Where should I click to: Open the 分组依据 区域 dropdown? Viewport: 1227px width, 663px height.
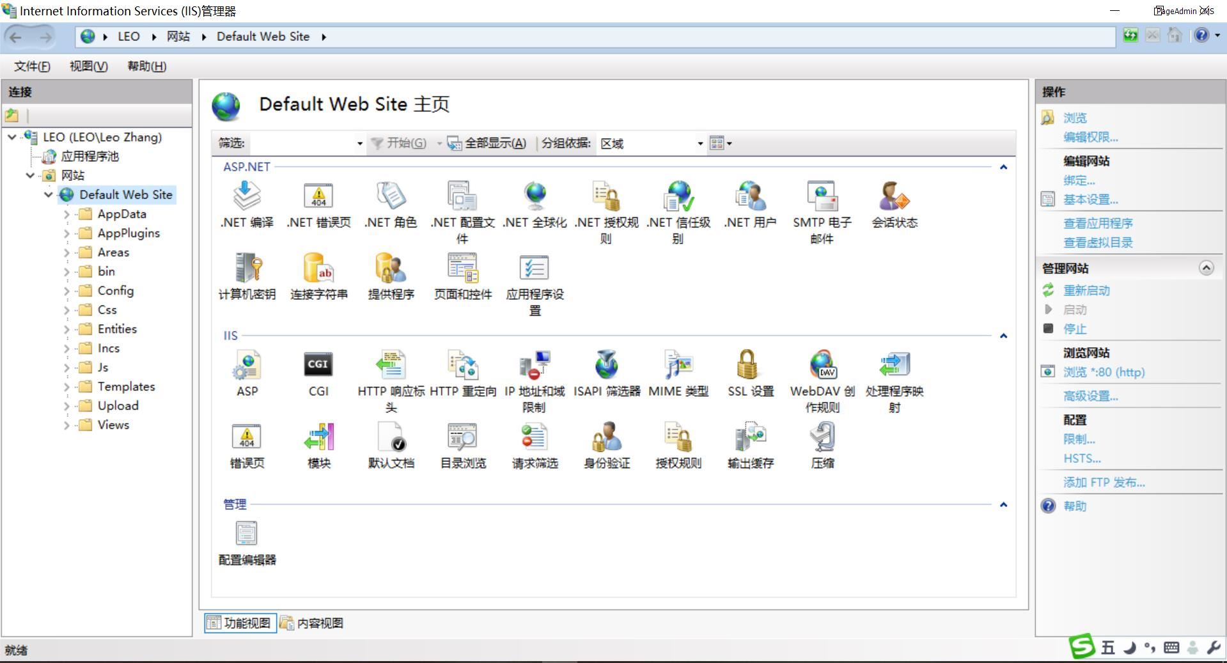[x=699, y=143]
